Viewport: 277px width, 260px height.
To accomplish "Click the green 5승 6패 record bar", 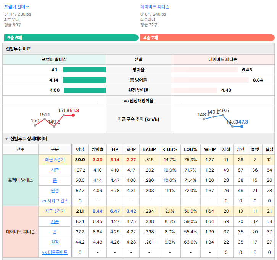I will click(71, 38).
